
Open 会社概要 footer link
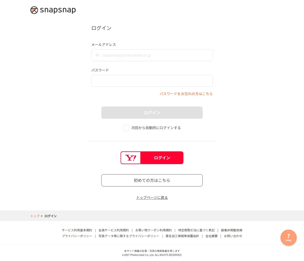pos(212,236)
